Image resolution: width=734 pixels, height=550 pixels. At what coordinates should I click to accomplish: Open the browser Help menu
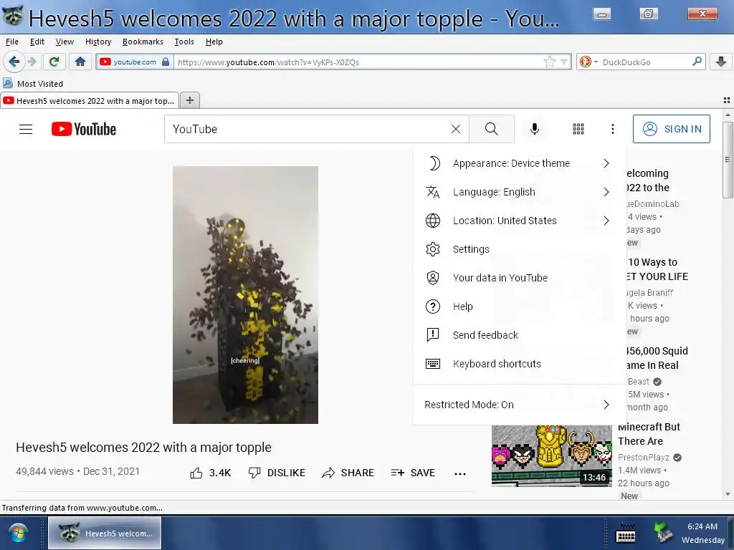coord(214,42)
